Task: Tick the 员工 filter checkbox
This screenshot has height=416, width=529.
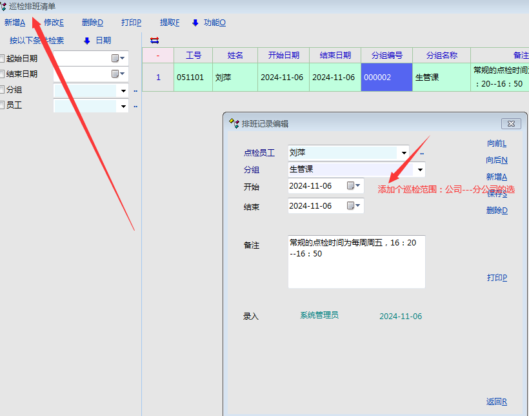Action: click(2, 105)
